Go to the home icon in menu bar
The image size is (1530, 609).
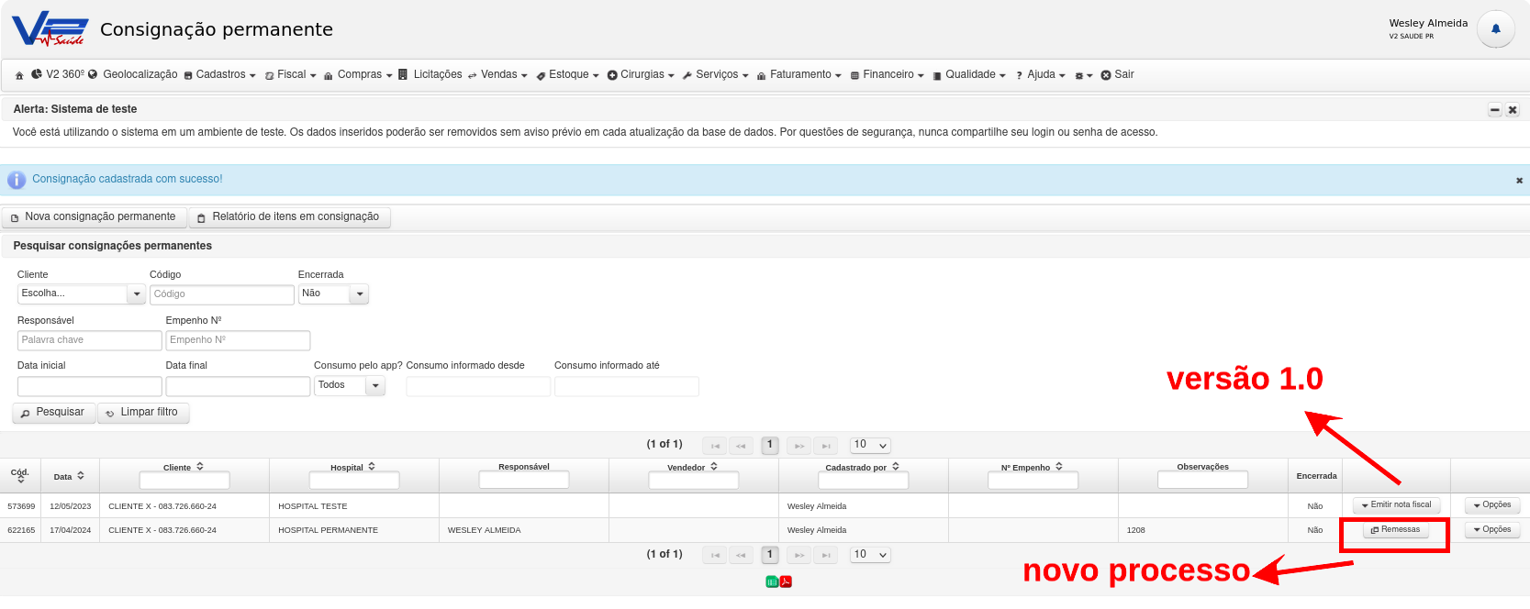pos(19,75)
